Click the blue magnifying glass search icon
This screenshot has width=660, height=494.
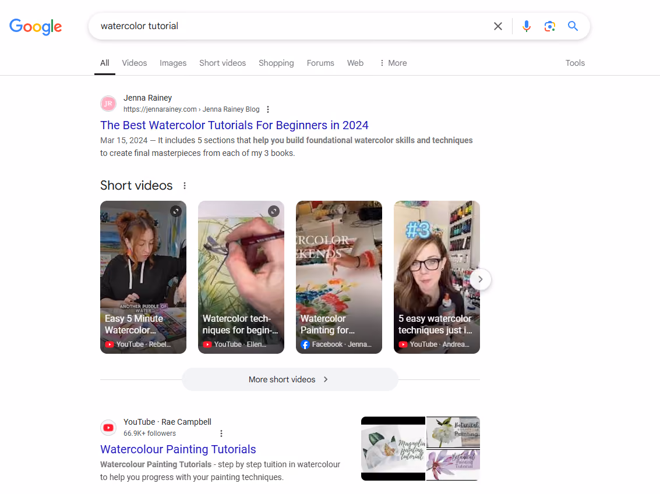tap(573, 26)
